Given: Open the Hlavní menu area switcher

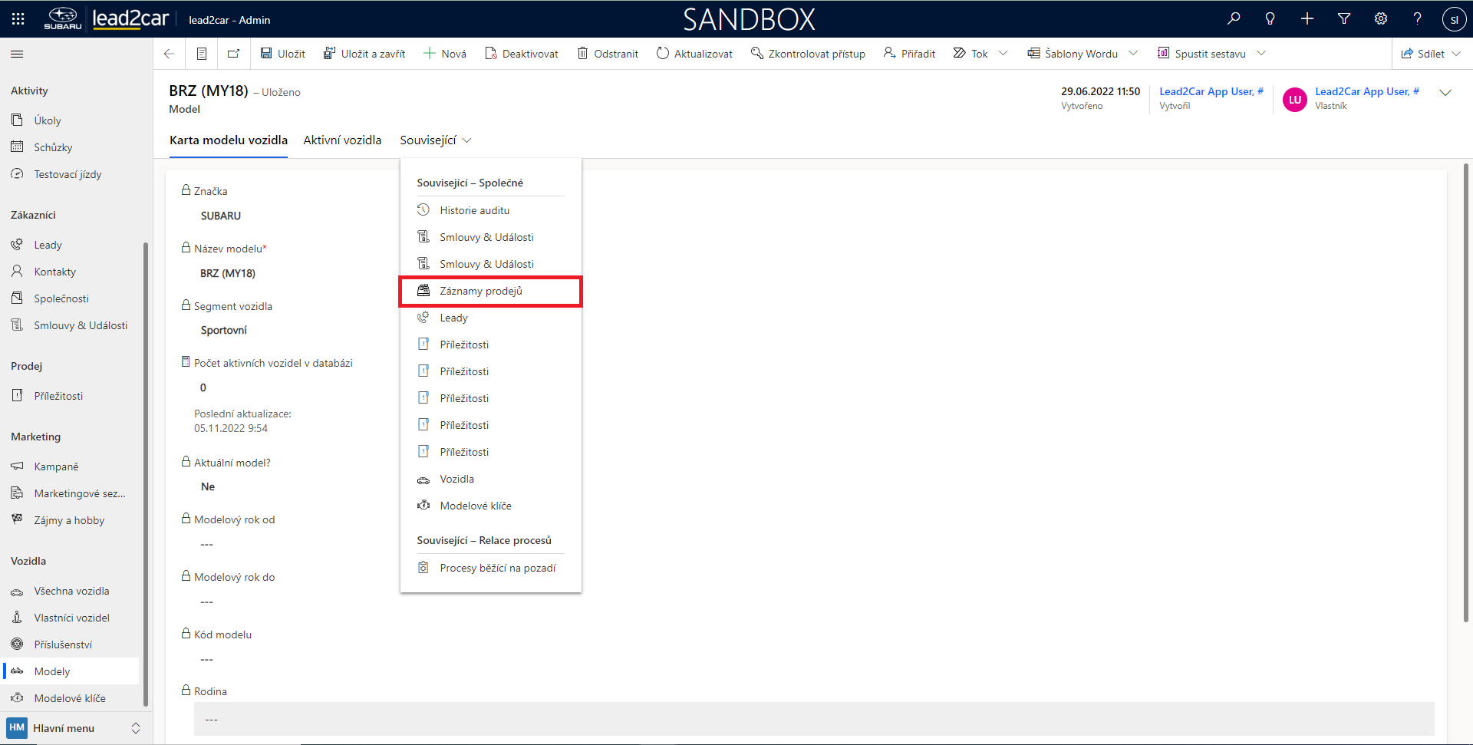Looking at the screenshot, I should click(74, 728).
